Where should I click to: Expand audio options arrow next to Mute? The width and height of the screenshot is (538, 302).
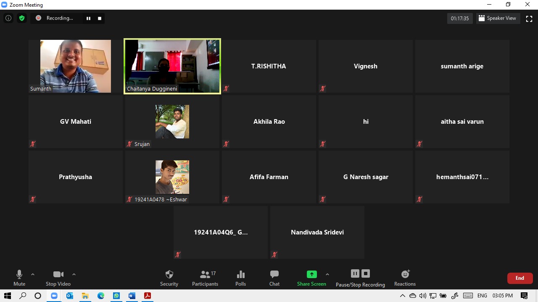click(x=33, y=274)
